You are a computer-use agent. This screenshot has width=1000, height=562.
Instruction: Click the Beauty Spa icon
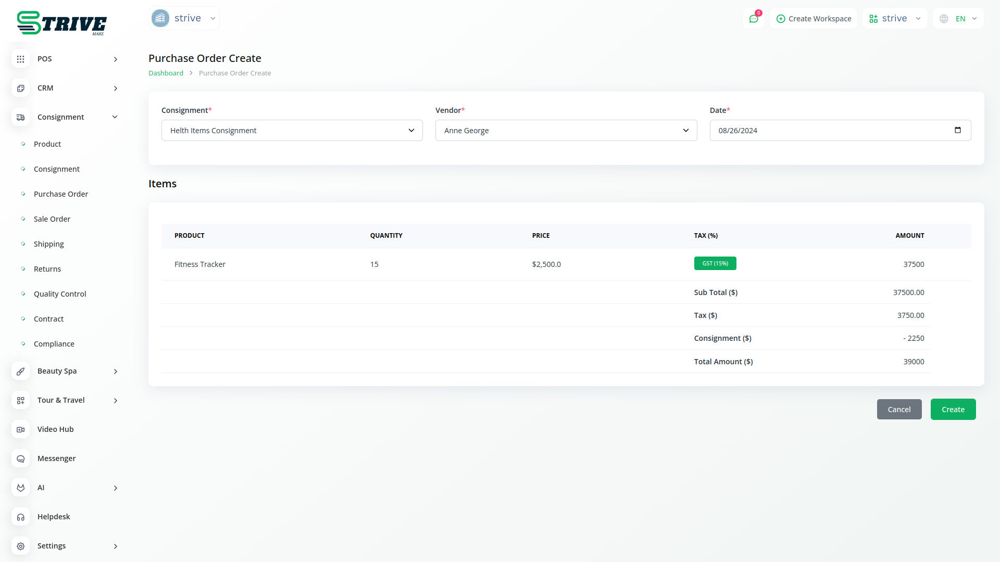click(20, 371)
